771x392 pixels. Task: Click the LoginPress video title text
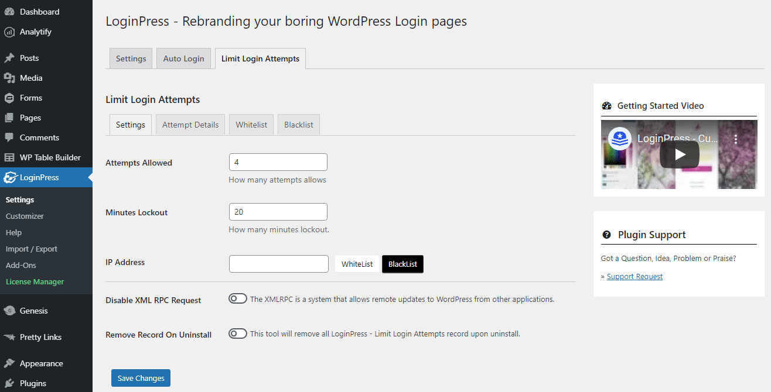click(x=677, y=139)
